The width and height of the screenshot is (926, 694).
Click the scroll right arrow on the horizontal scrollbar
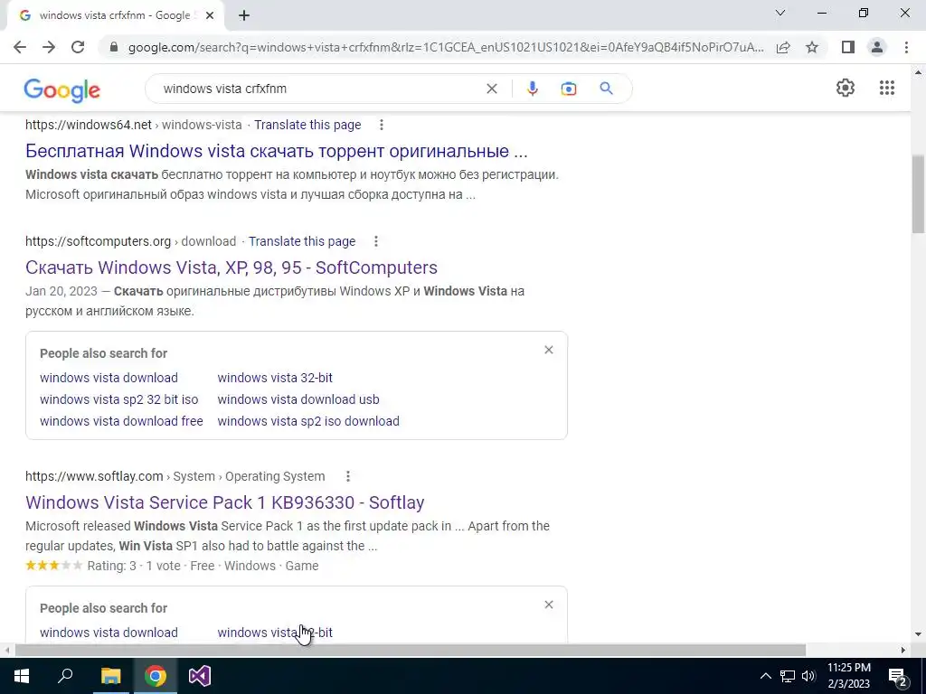tap(903, 651)
